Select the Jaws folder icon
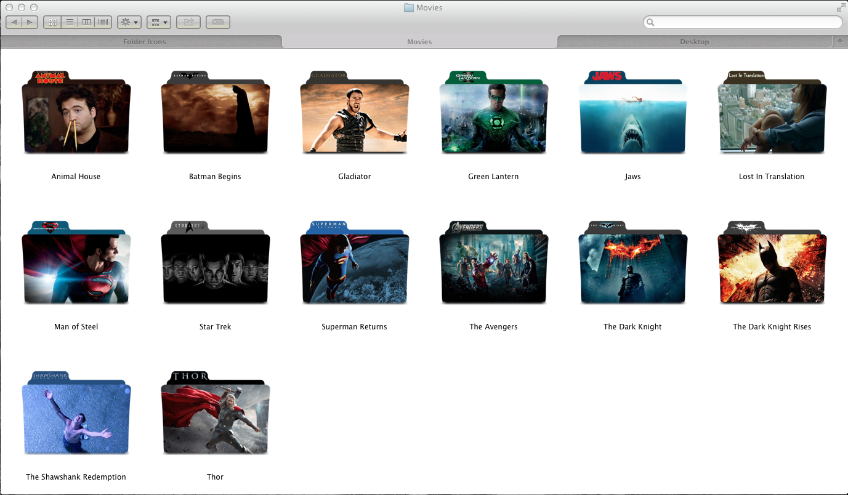 (x=633, y=112)
